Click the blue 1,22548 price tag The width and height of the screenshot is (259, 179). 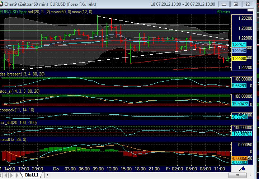point(239,50)
